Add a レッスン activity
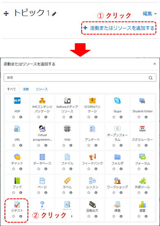The width and height of the screenshot is (160, 226). tap(92, 181)
